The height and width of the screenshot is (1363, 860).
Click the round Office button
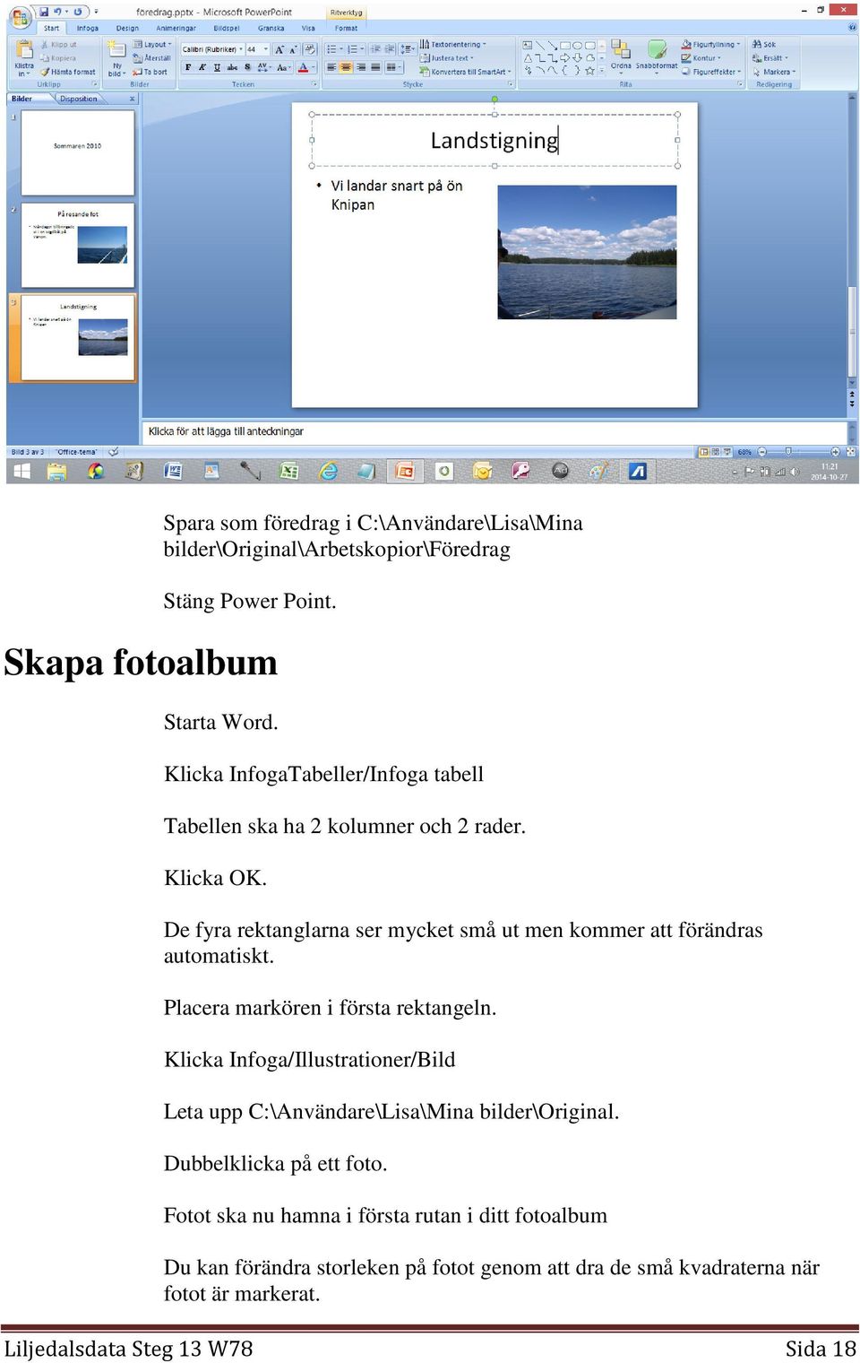(x=21, y=18)
